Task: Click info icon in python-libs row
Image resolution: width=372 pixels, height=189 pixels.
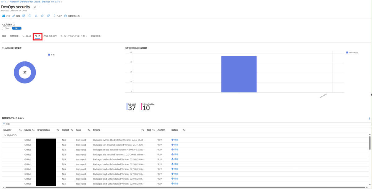Action: (x=172, y=140)
